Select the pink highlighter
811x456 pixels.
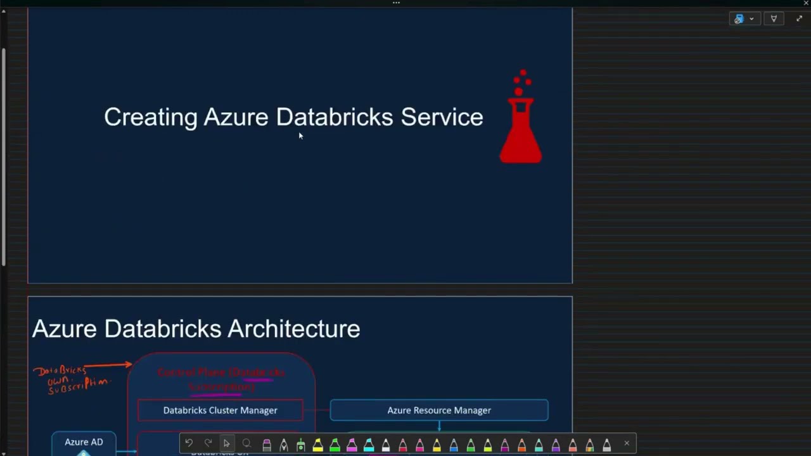tap(352, 445)
